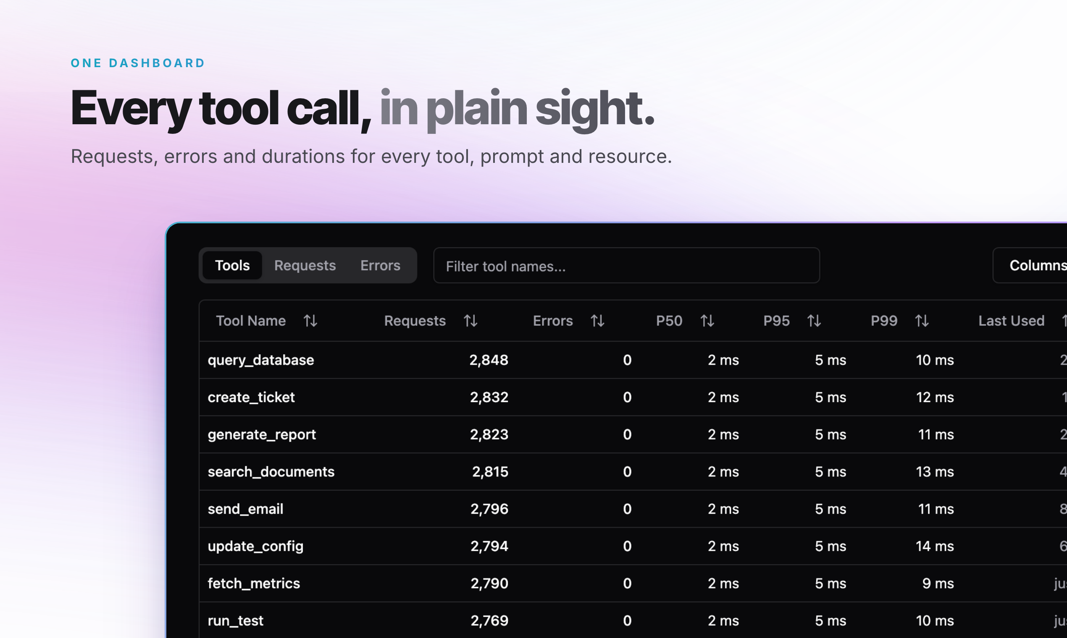Switch to the Requests tab
Screen dimensions: 1067x638
click(x=305, y=265)
